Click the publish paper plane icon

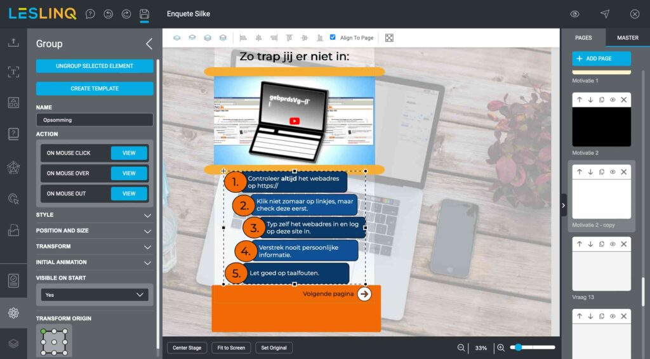tap(604, 14)
